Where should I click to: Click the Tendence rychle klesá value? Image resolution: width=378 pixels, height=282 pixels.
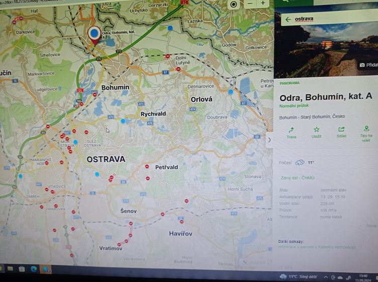[331, 217]
